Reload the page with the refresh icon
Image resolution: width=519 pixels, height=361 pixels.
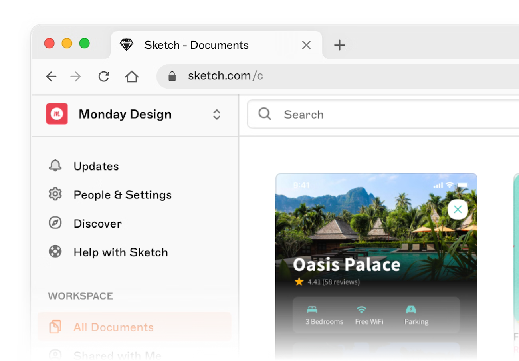click(x=104, y=76)
